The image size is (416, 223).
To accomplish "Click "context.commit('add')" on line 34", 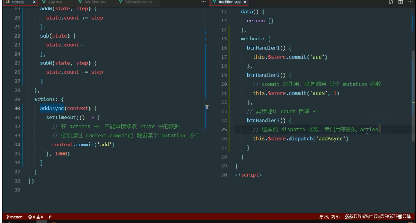I will [83, 145].
